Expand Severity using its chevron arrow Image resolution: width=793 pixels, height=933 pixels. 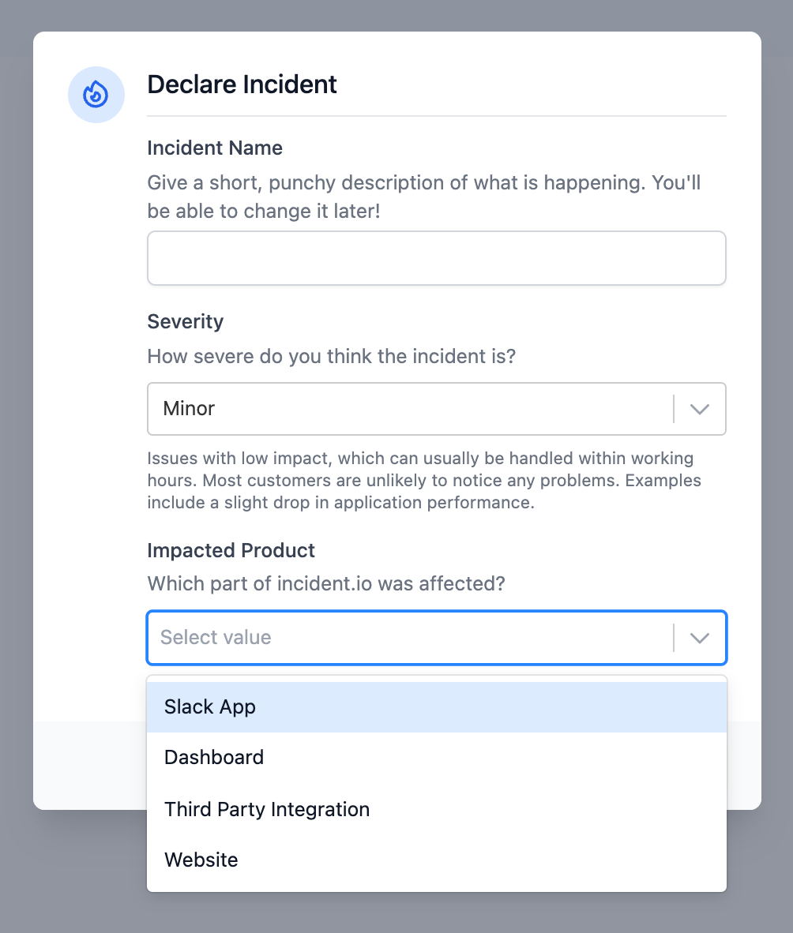pos(700,409)
